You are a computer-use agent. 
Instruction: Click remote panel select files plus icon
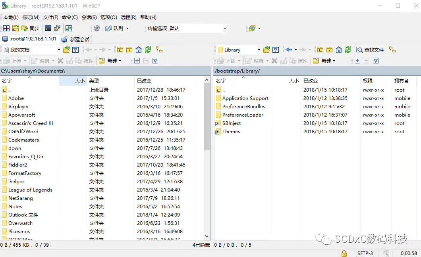(357, 61)
